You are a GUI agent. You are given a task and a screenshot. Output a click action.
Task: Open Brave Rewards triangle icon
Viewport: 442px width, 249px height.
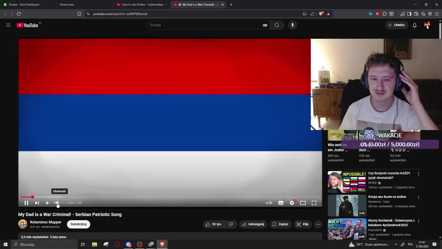[328, 14]
